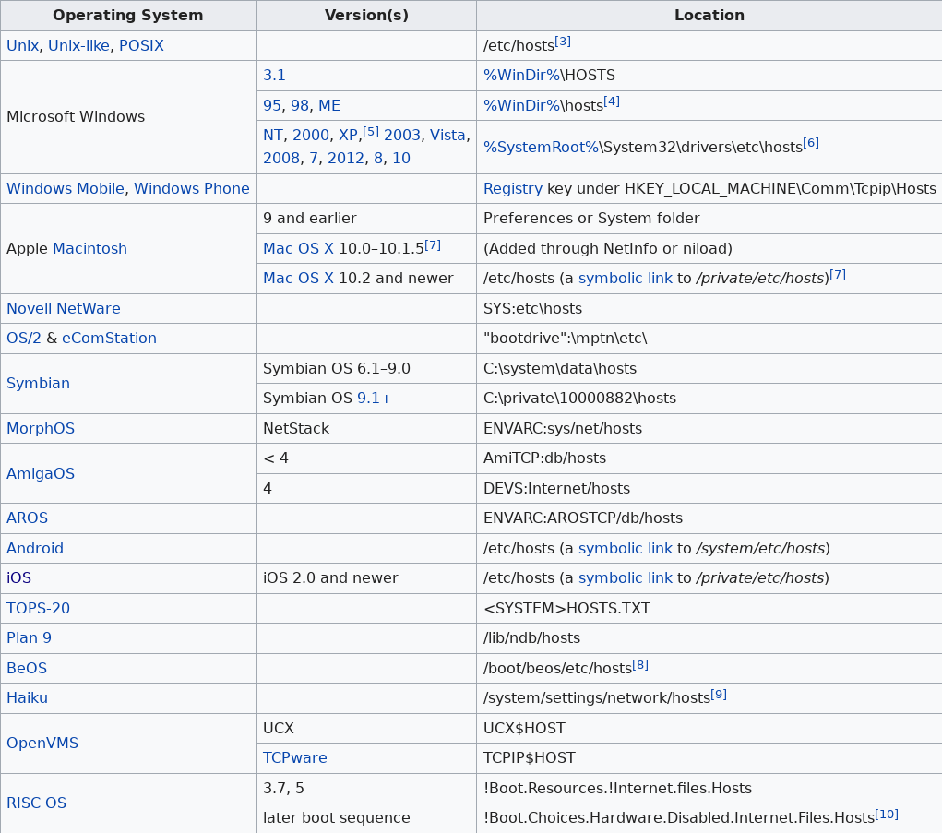Open reference [3] after /etc/hosts
This screenshot has height=833, width=942.
point(563,42)
